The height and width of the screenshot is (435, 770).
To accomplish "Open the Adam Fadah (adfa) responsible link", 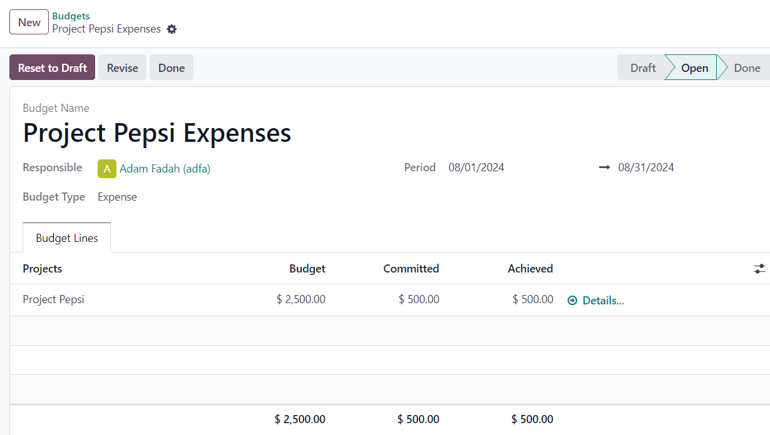I will [165, 169].
